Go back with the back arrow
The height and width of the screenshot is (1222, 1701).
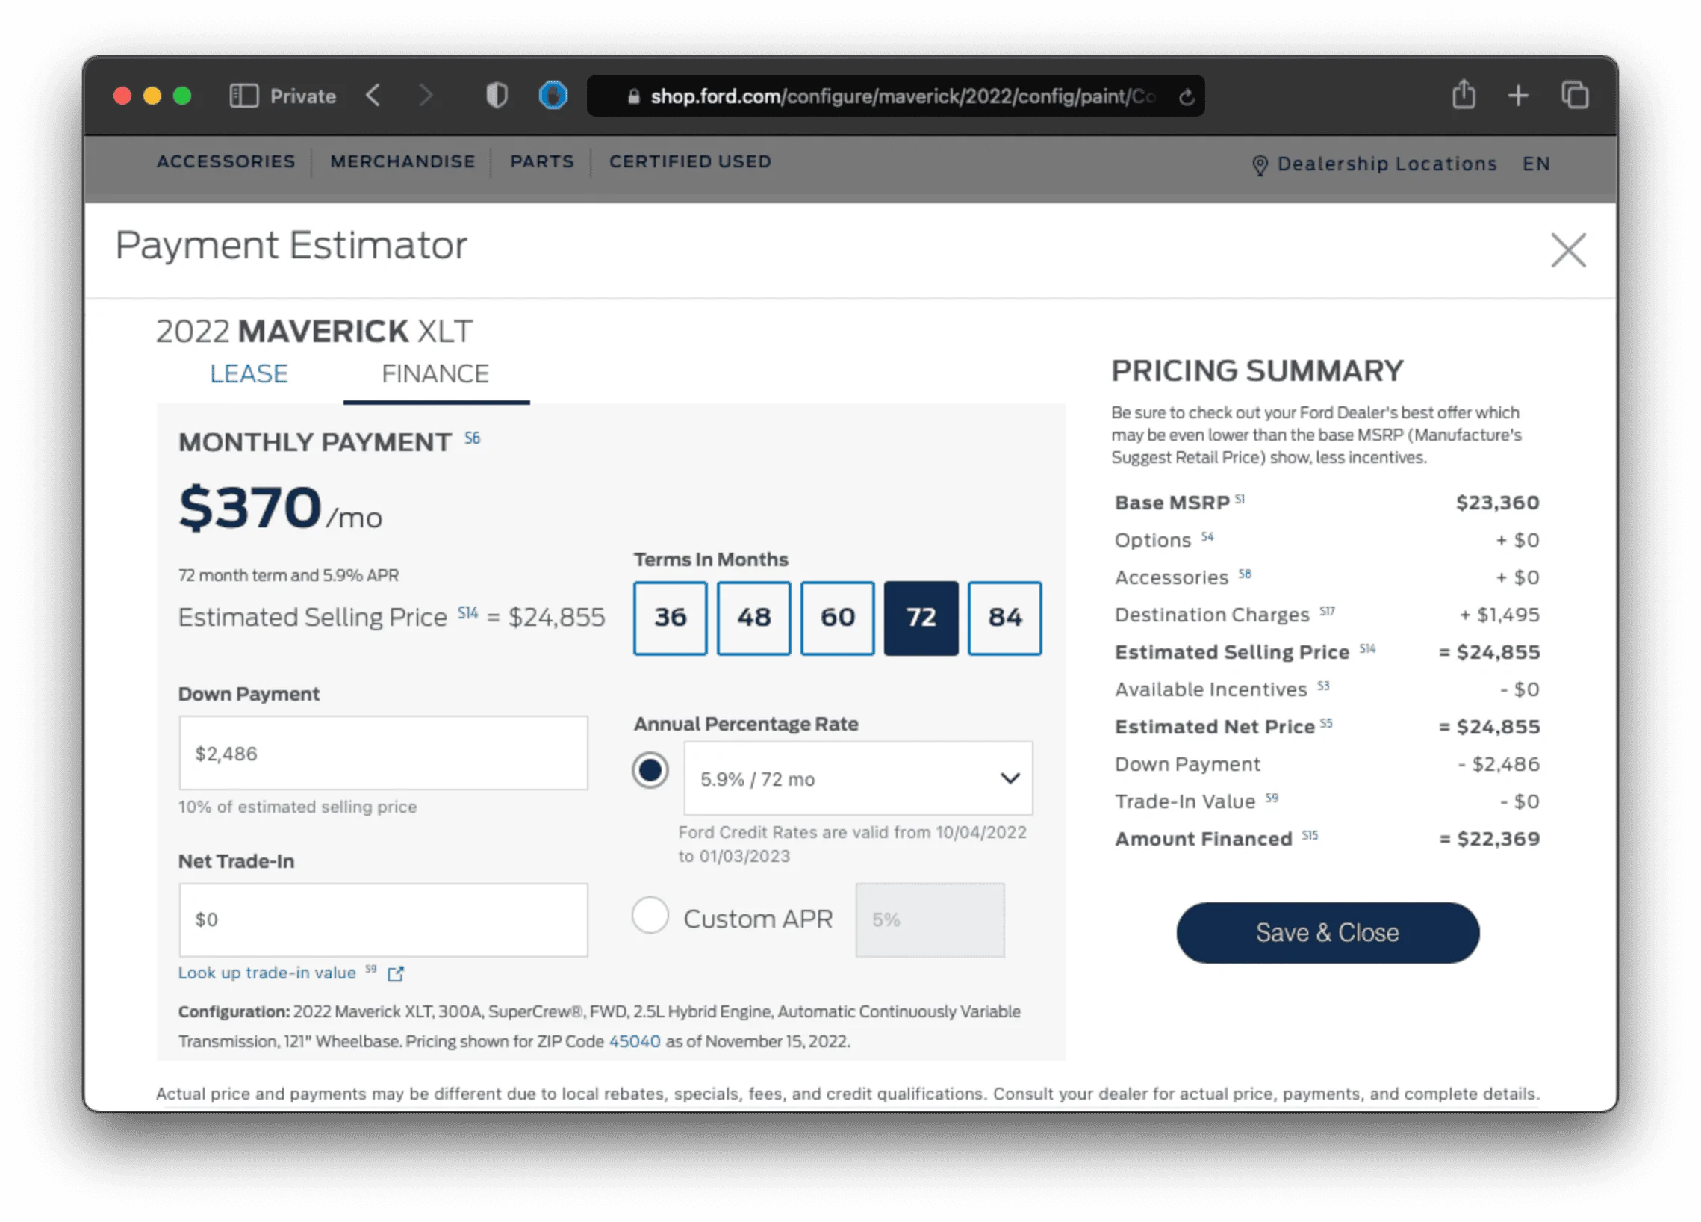click(373, 96)
